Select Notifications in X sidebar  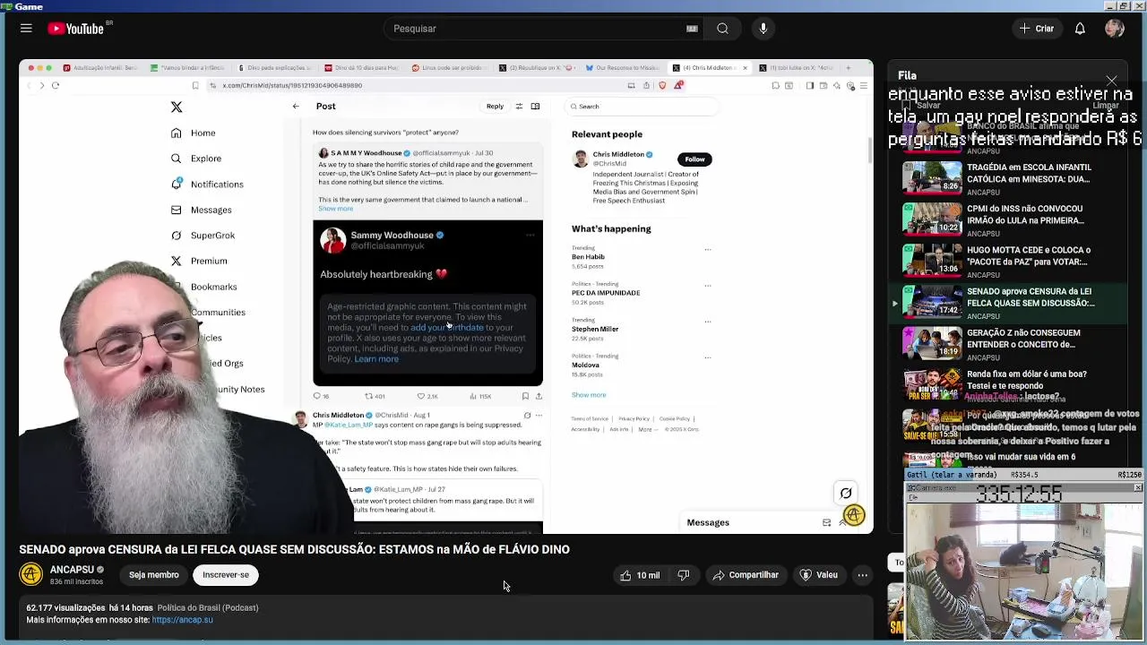click(x=206, y=185)
